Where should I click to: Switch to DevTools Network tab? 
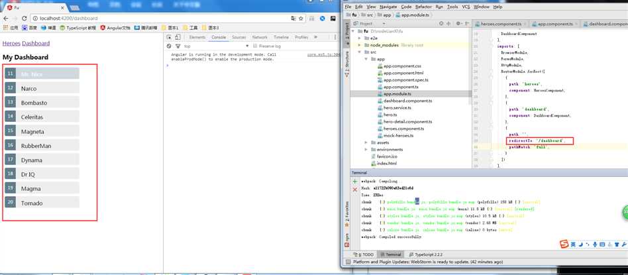tap(260, 37)
